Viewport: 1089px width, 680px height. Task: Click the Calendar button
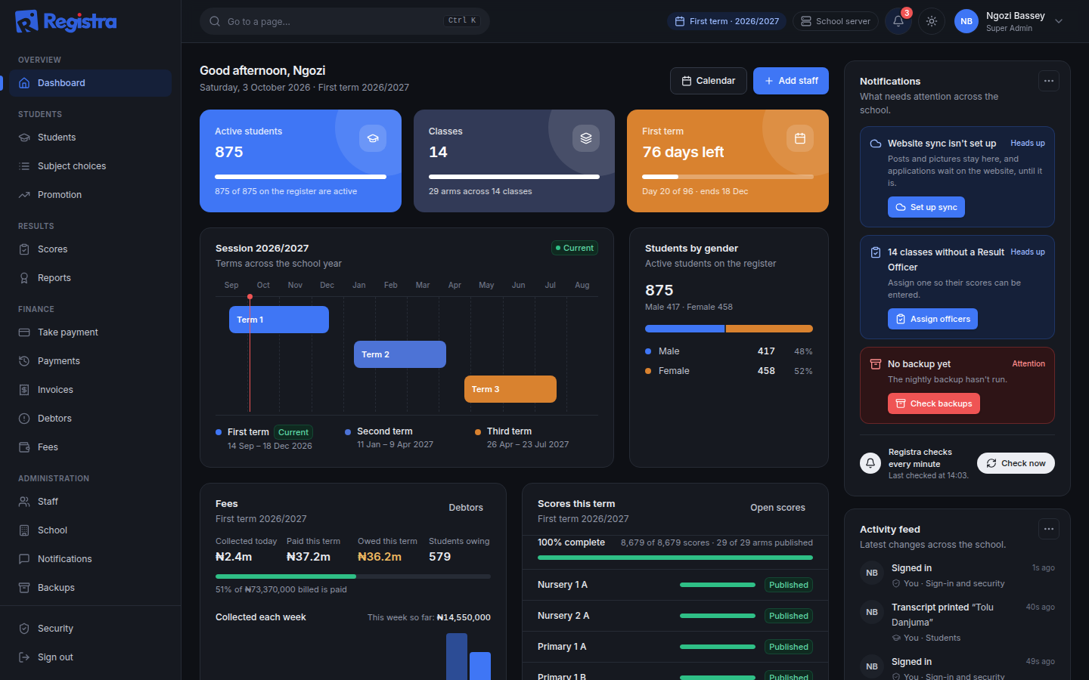[x=709, y=81]
